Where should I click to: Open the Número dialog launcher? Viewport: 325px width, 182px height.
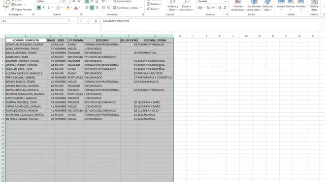(227, 15)
